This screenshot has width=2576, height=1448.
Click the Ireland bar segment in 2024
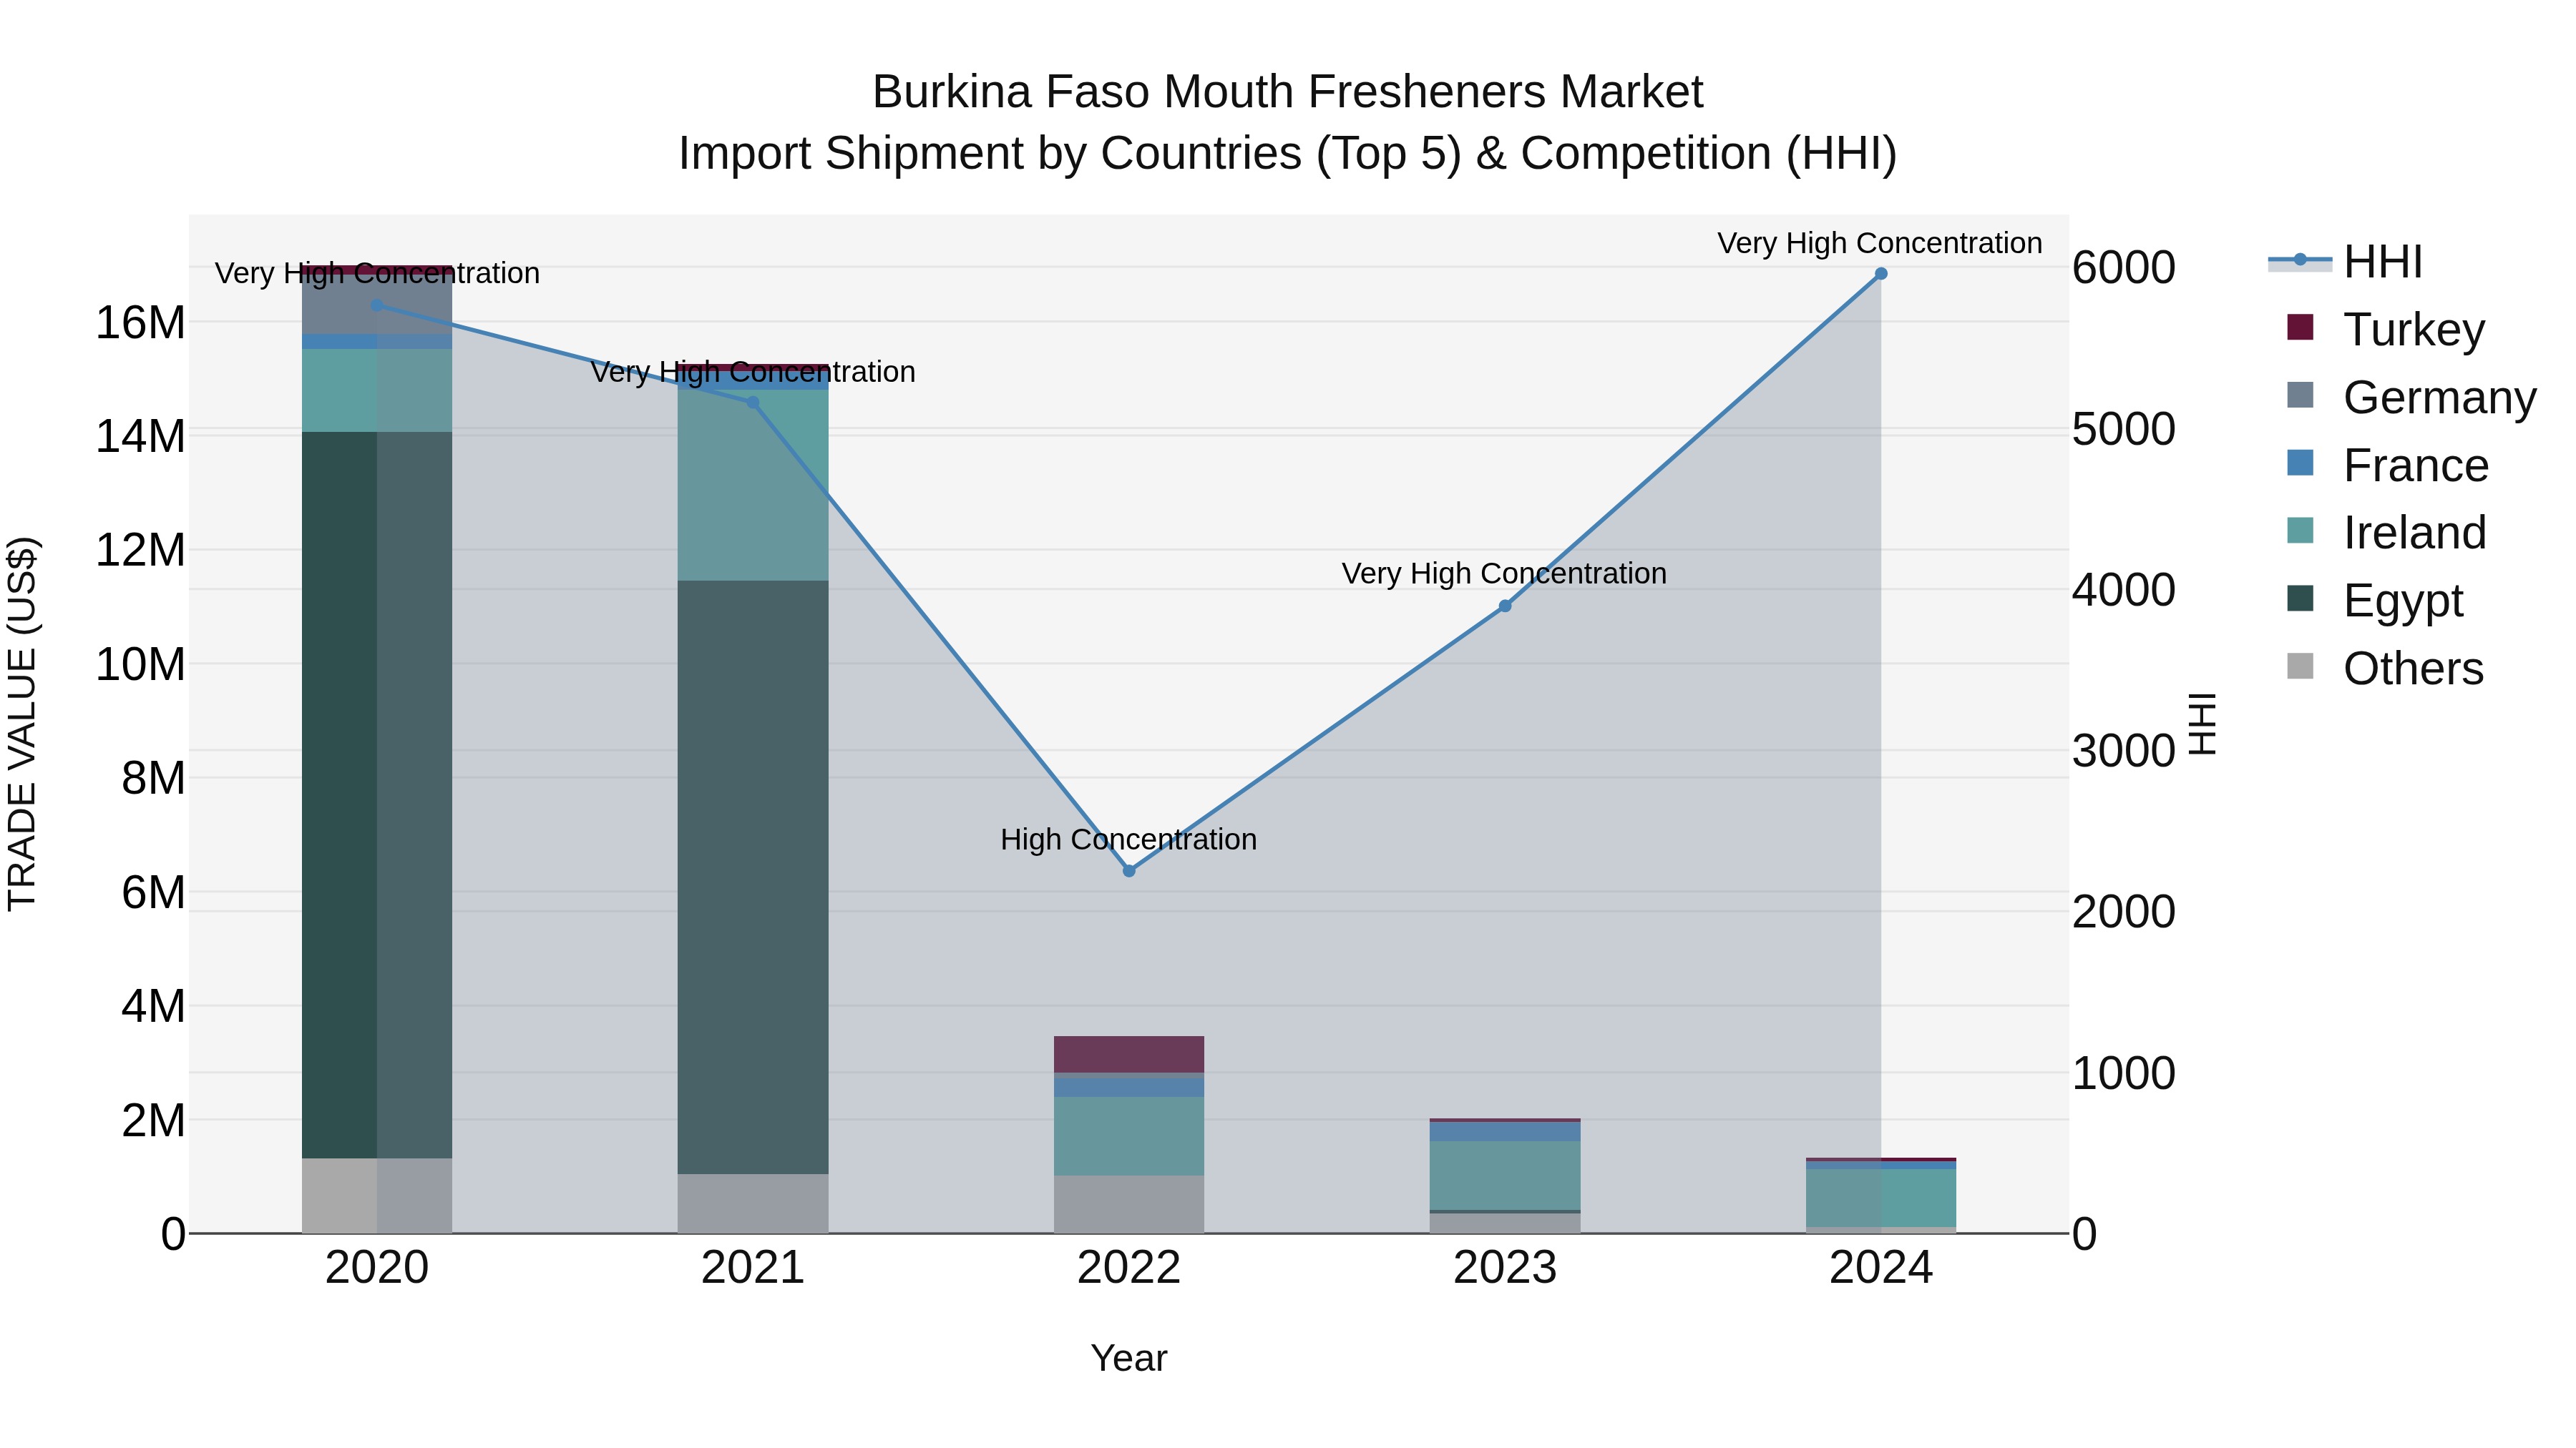point(1881,1197)
